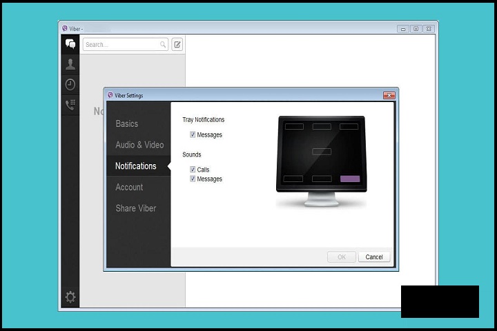Open the recent calls clock icon

click(x=70, y=84)
